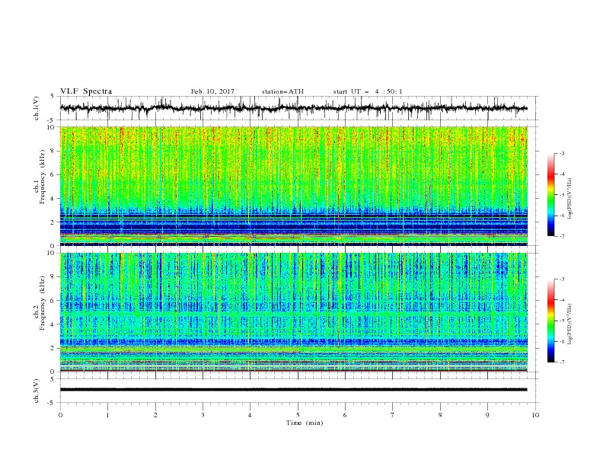
Task: Click the time axis tick label "9"
Action: tap(487, 415)
